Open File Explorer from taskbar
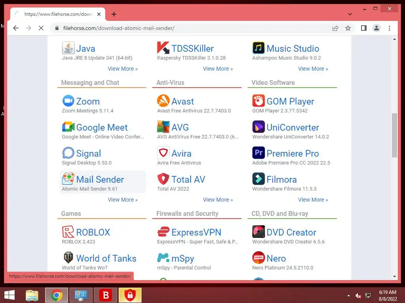The image size is (405, 303). 32,295
